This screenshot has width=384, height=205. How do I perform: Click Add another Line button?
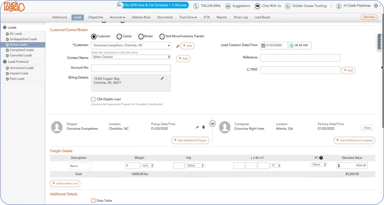(x=65, y=183)
